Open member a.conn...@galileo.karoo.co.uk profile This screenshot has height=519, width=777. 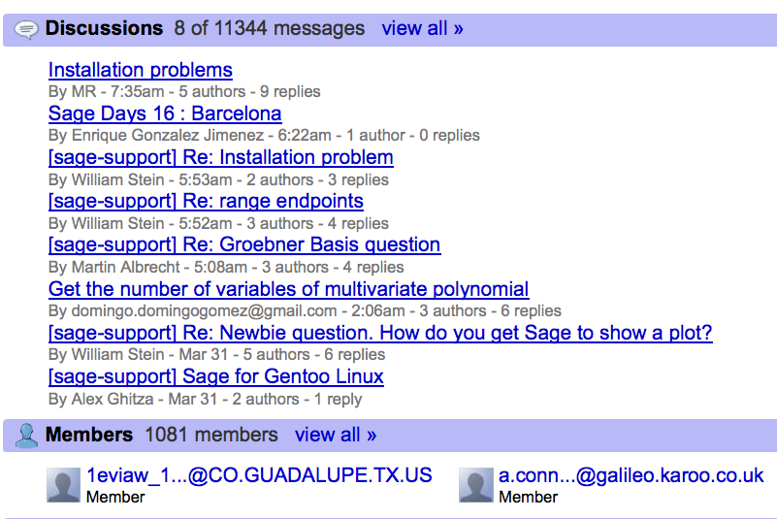631,475
